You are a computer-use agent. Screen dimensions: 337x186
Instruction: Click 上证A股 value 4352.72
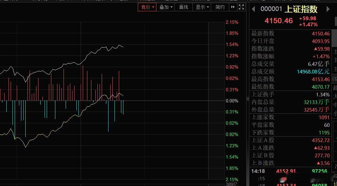pyautogui.click(x=321, y=140)
